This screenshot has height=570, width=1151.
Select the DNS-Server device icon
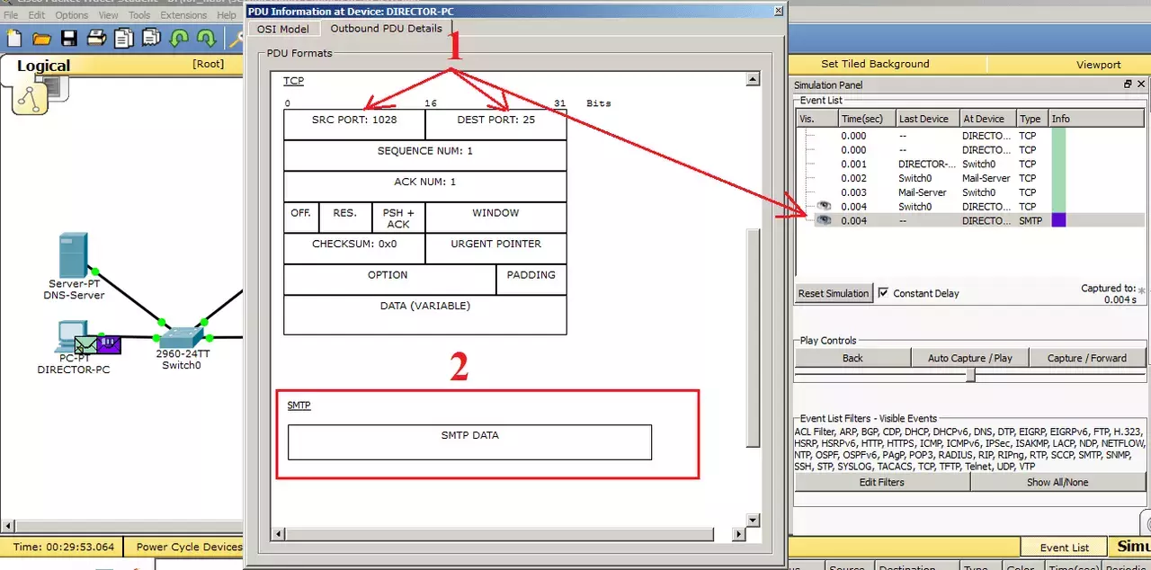click(74, 256)
